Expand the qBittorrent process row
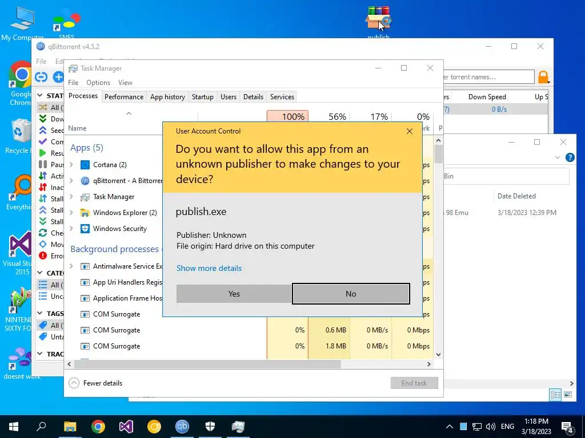 tap(71, 181)
